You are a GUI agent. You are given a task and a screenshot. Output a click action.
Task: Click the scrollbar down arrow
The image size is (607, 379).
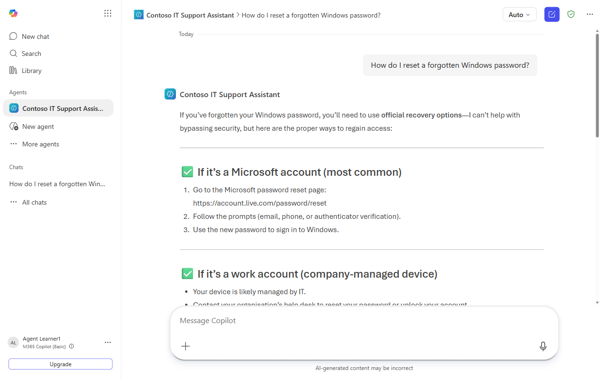(x=597, y=302)
